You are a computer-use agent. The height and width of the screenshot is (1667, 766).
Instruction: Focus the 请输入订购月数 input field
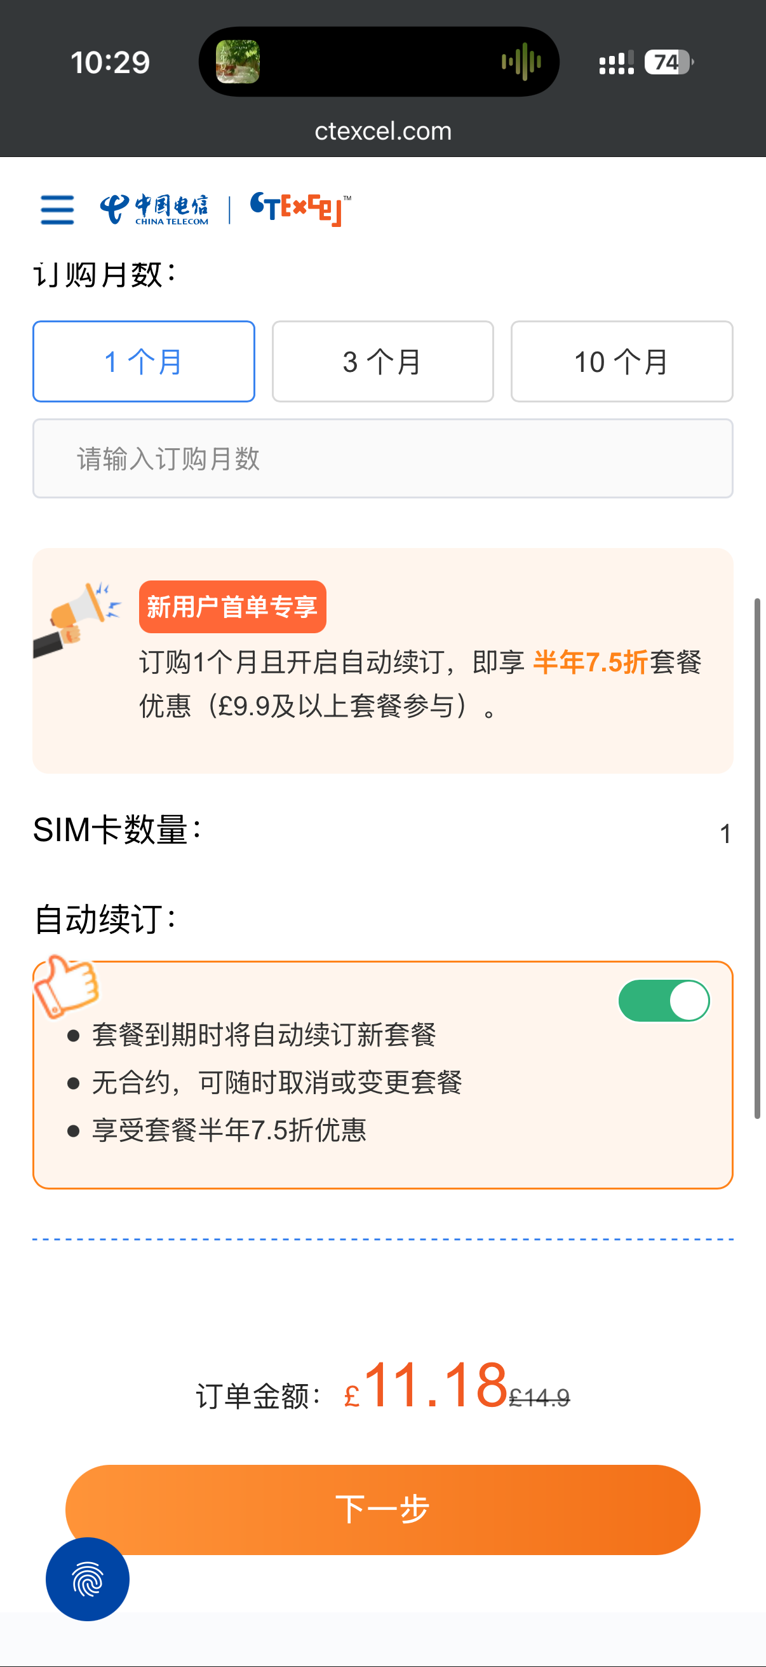point(382,459)
